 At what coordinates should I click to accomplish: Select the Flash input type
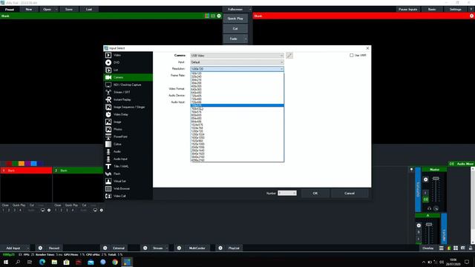tap(128, 174)
